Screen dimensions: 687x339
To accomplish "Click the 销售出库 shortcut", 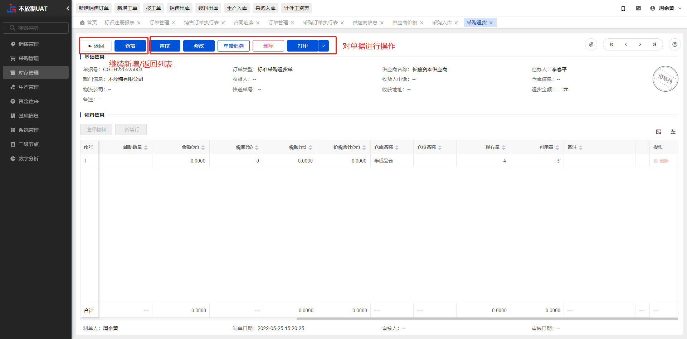I will (180, 8).
